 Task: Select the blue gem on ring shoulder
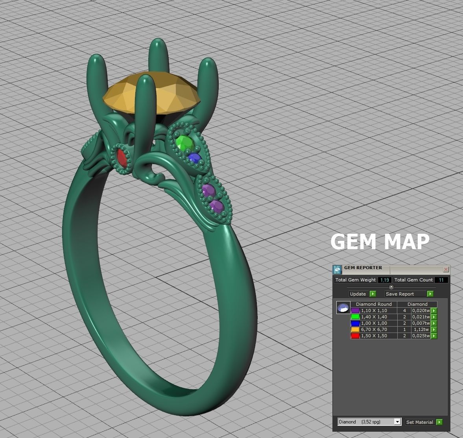[x=194, y=158]
